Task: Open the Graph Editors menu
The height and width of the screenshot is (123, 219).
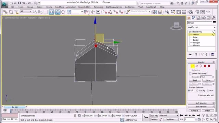Action: click(x=85, y=7)
